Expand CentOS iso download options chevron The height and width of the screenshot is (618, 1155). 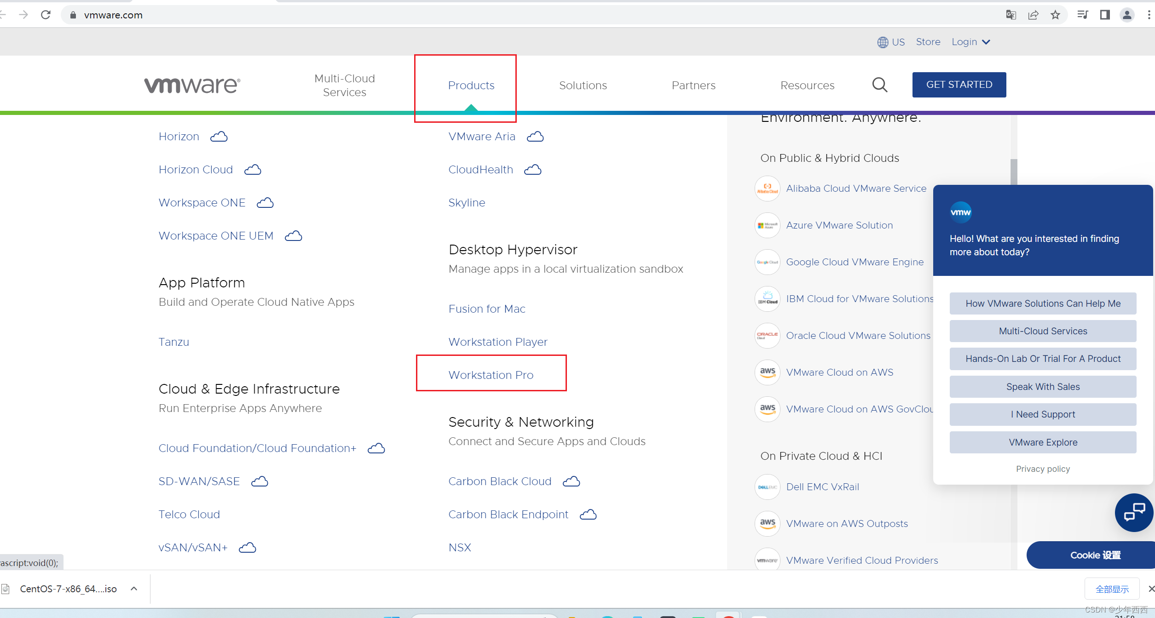134,589
